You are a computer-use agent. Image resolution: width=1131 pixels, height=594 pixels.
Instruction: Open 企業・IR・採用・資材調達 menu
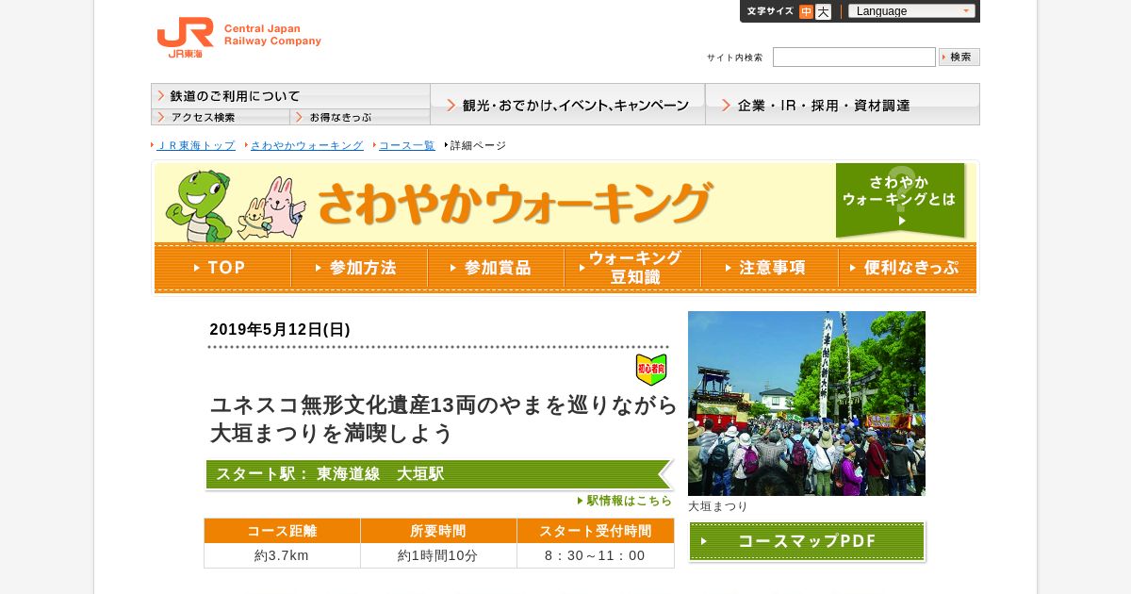tap(843, 105)
